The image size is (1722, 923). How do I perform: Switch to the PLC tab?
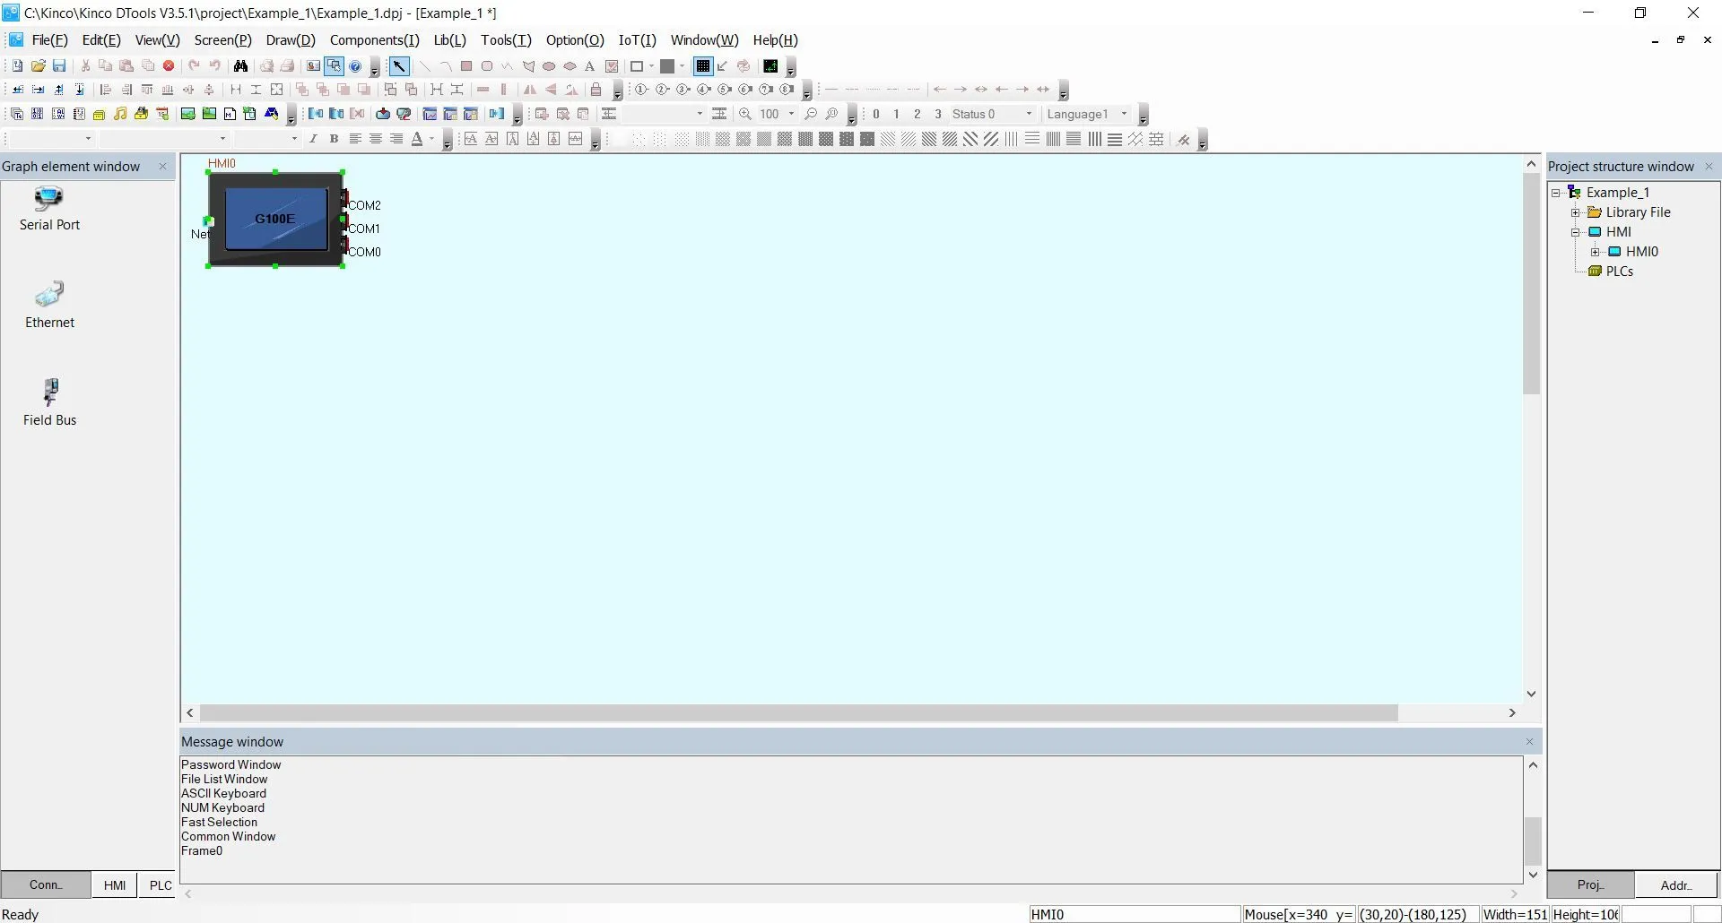coord(161,885)
